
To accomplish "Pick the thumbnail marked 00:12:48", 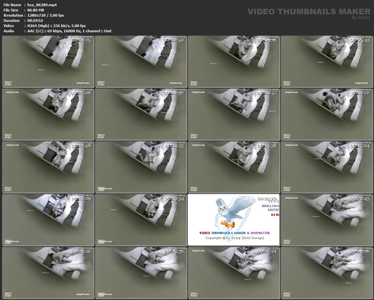I will [x=48, y=167].
